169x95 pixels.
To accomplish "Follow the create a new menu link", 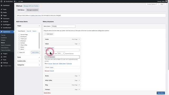I will [36, 15].
